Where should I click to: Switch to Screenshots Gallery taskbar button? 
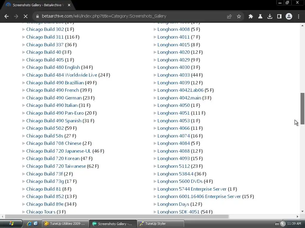click(113, 224)
